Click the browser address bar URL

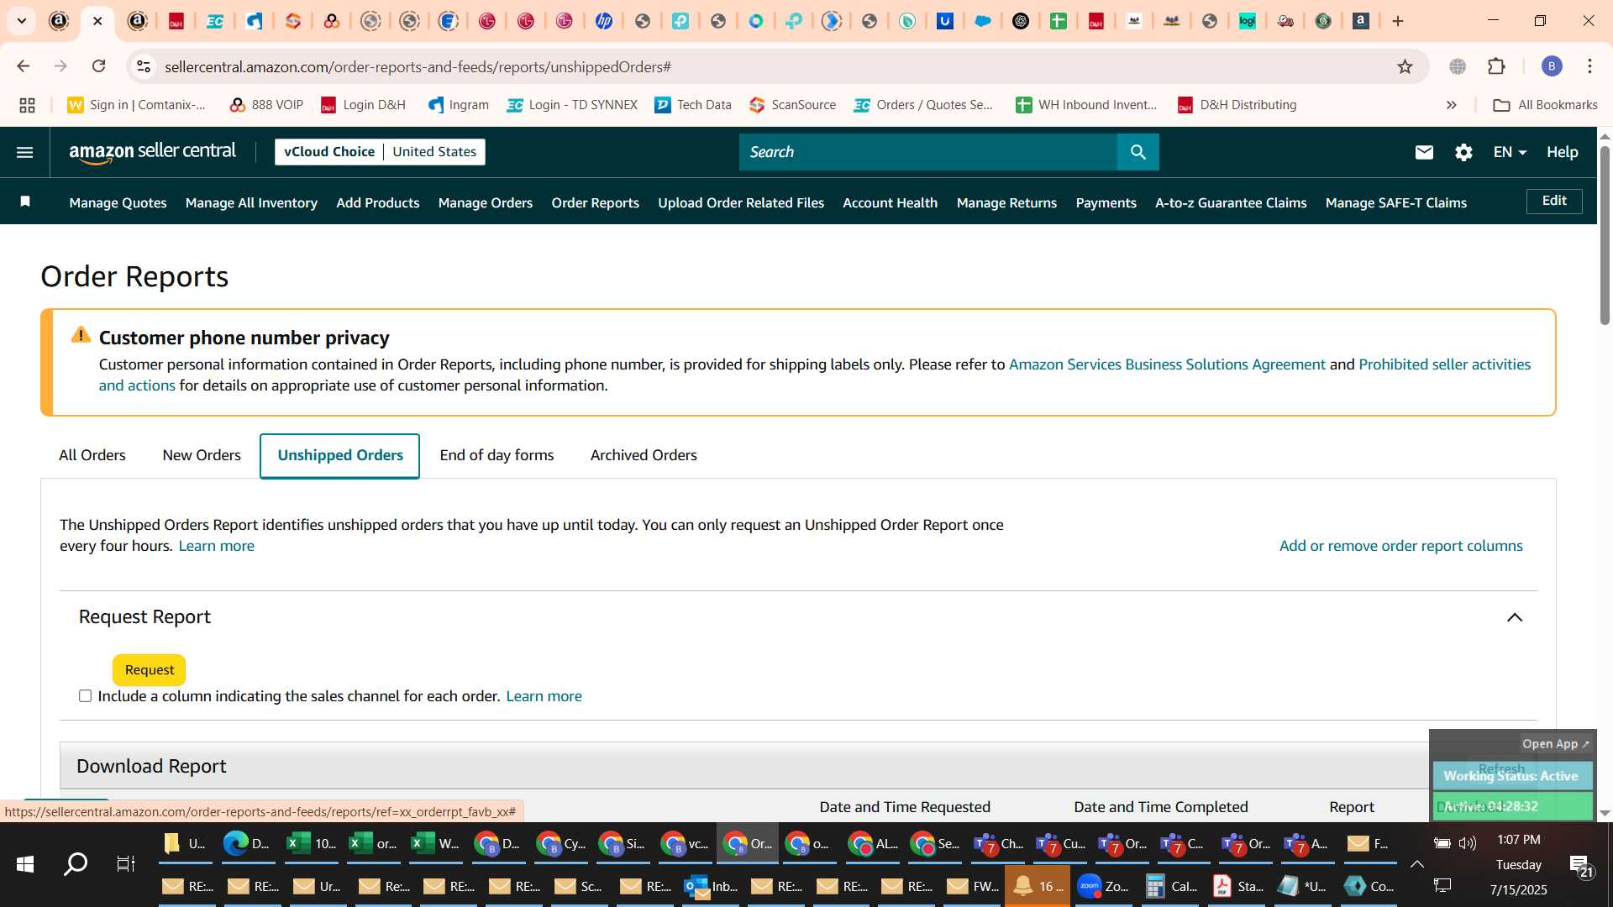pos(418,66)
